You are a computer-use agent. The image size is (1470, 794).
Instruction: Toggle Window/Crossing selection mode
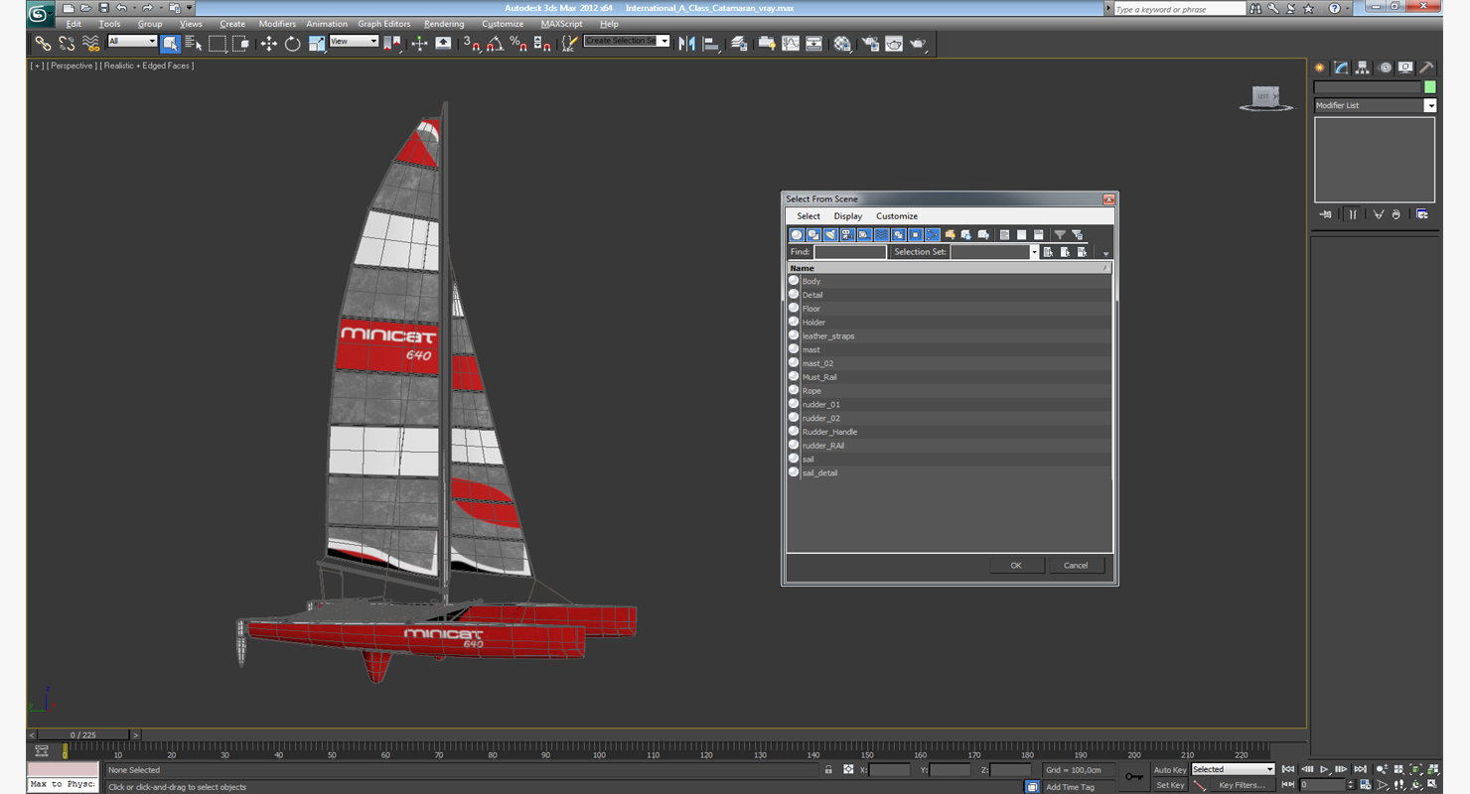(x=241, y=44)
